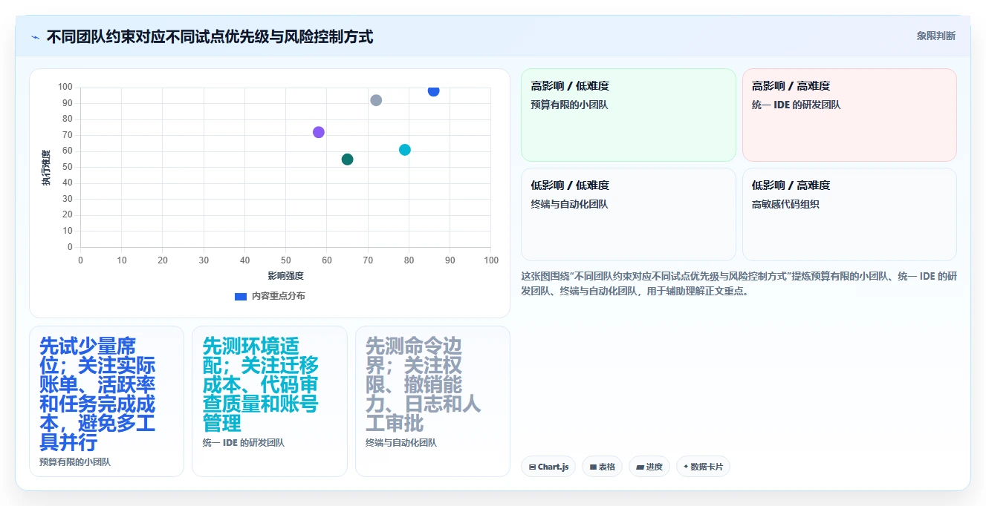Click the 影响强度 x-axis title
Image resolution: width=986 pixels, height=506 pixels.
click(286, 276)
